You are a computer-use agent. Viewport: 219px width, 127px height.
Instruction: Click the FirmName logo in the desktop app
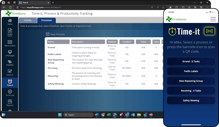pyautogui.click(x=16, y=13)
